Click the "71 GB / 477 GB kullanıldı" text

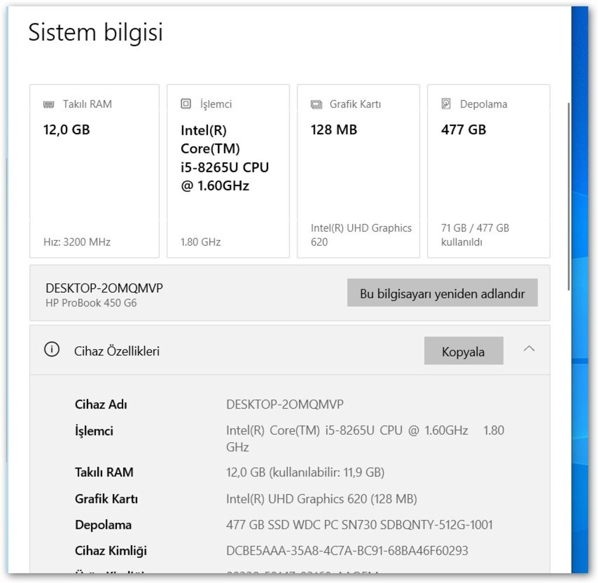coord(475,235)
